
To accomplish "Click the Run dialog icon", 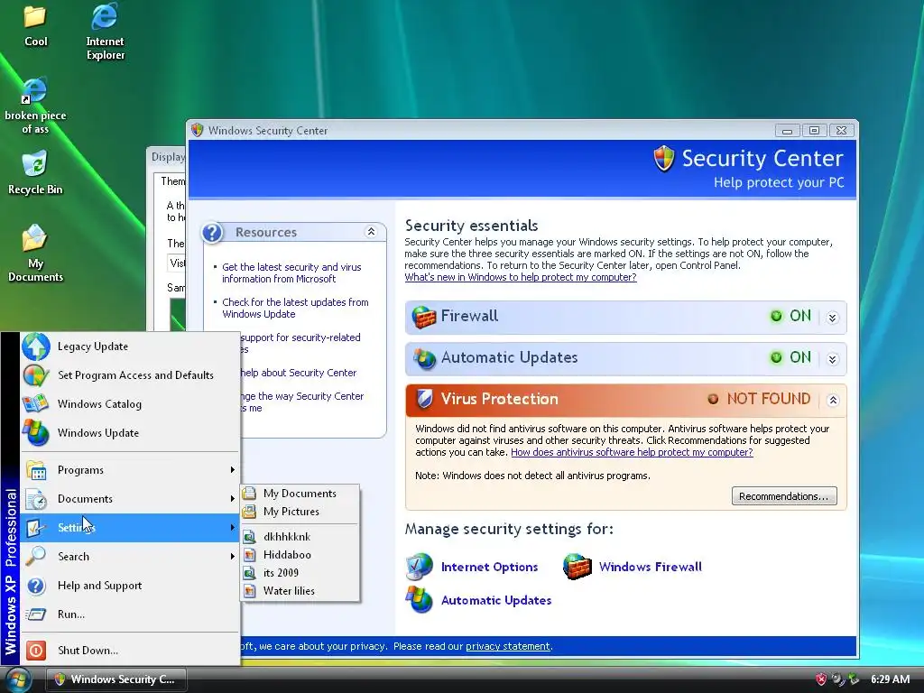I will click(36, 614).
